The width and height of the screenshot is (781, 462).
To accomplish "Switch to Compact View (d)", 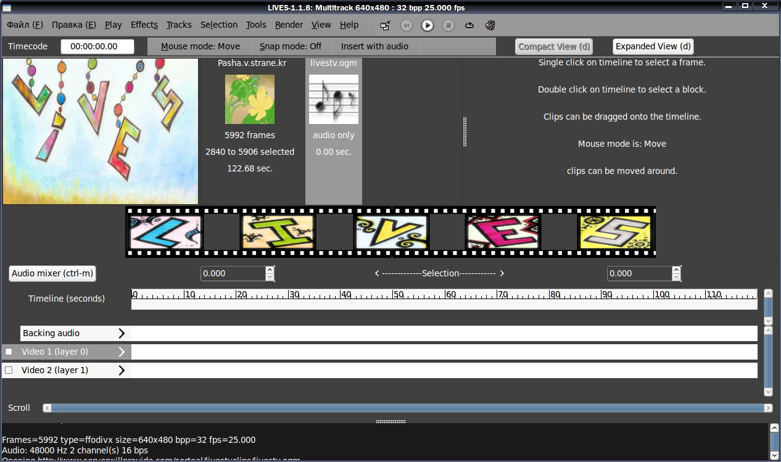I will click(554, 46).
